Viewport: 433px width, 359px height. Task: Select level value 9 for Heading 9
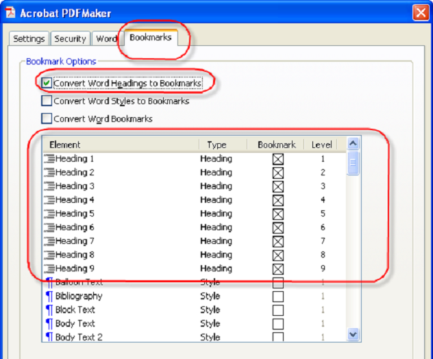tap(323, 269)
